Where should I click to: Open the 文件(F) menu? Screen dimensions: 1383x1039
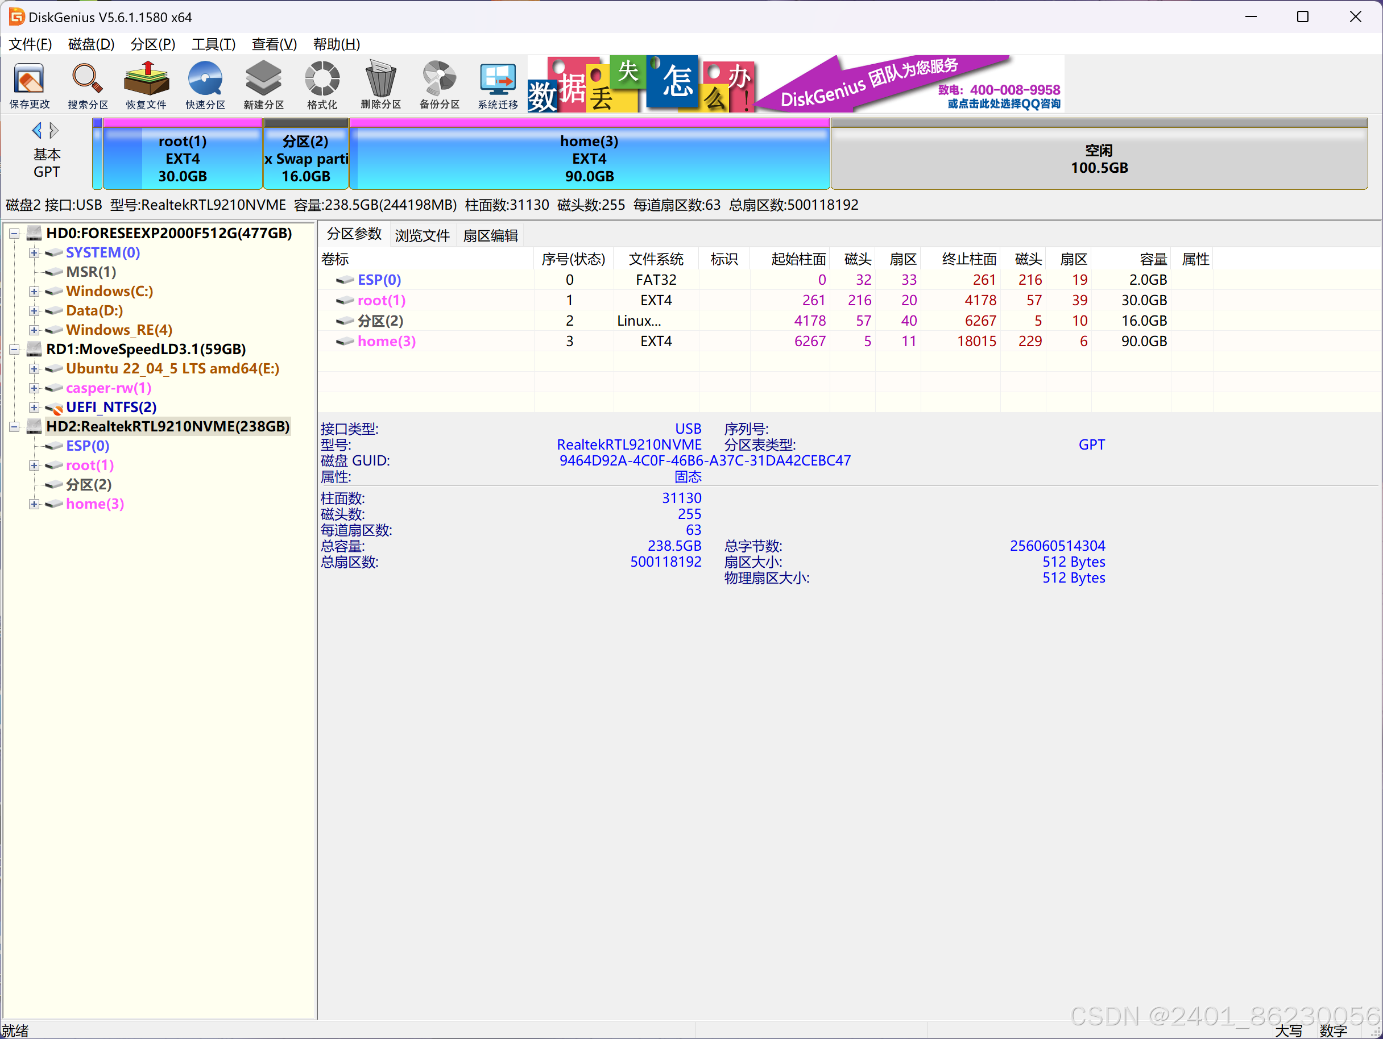tap(30, 44)
